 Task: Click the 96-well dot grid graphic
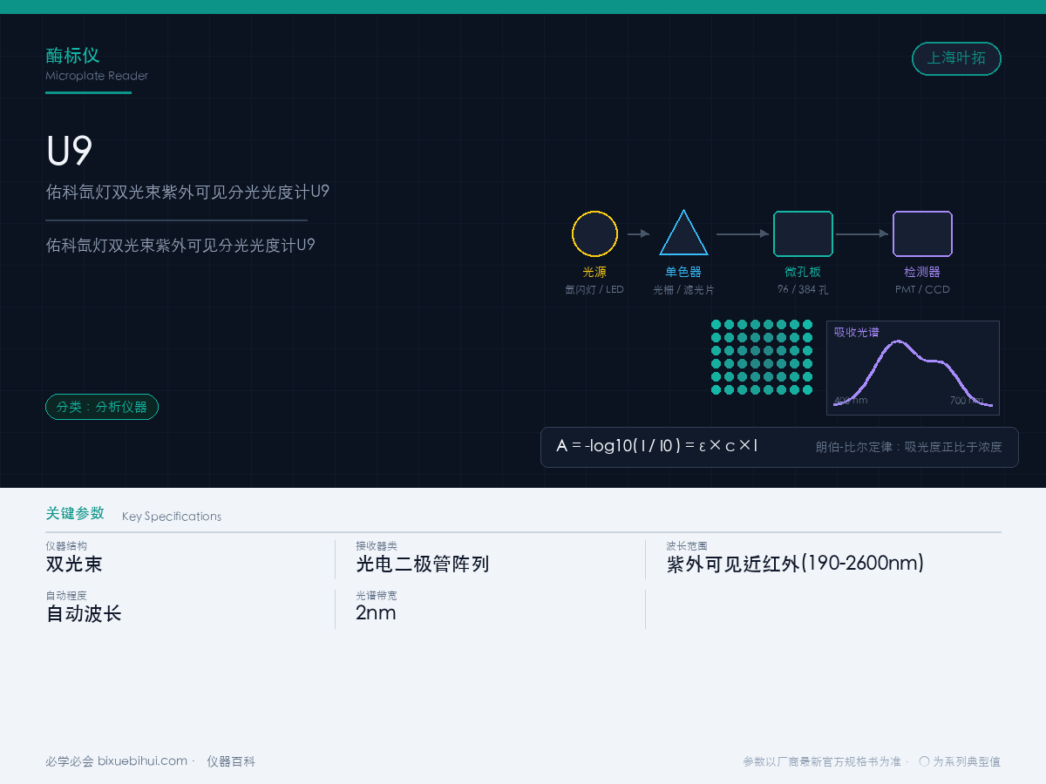click(762, 357)
